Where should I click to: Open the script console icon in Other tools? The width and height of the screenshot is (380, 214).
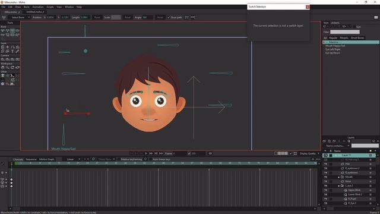click(x=12, y=75)
